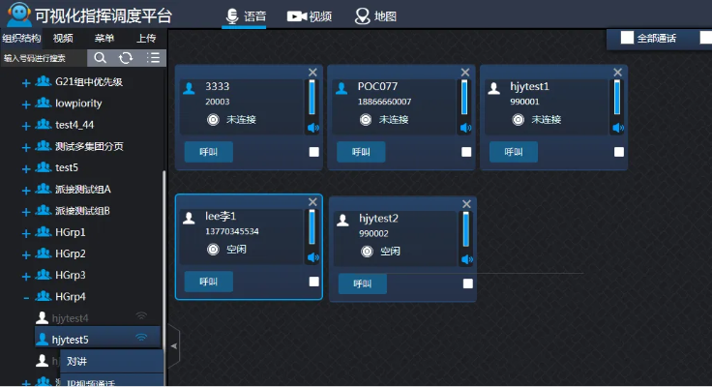Expand the lowpiority group
Image resolution: width=712 pixels, height=387 pixels.
coord(26,104)
